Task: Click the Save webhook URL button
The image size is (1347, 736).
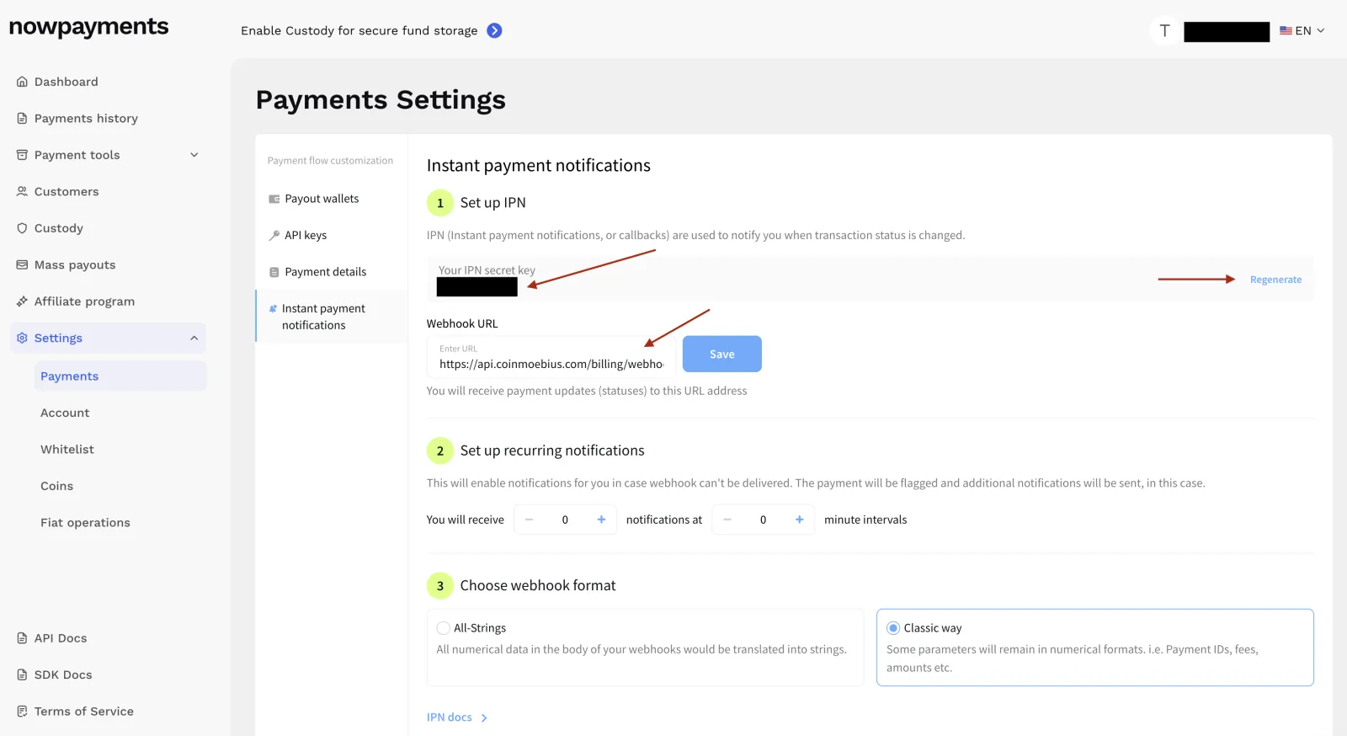Action: (x=722, y=355)
